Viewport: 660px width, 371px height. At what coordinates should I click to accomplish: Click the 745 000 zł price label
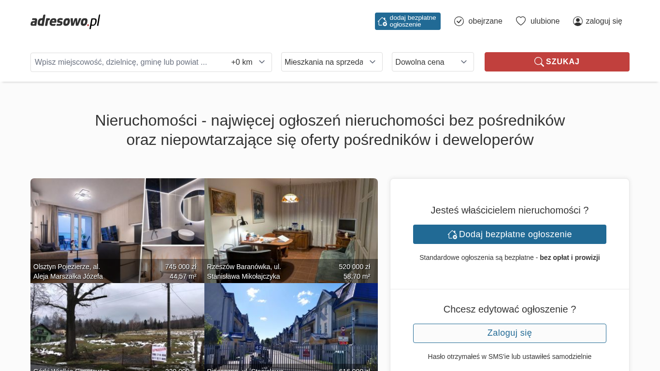pos(181,267)
